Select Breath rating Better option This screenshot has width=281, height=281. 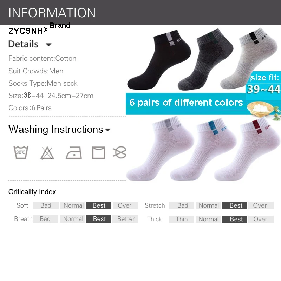tap(125, 219)
